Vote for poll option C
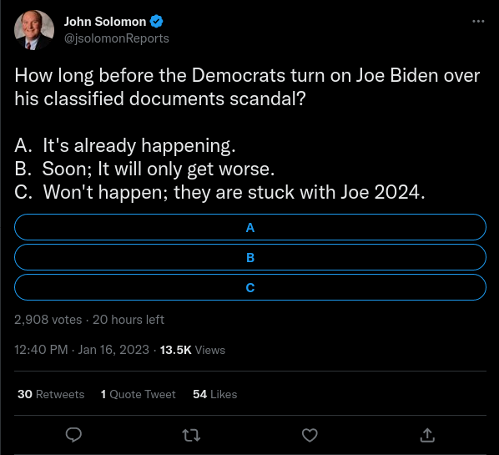Viewport: 499px width, 455px height. click(250, 287)
